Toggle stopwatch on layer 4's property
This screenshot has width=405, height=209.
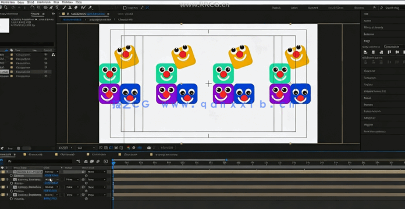tap(11, 199)
